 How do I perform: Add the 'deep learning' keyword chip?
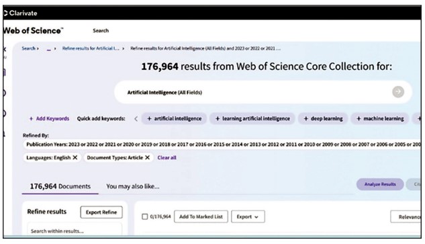pyautogui.click(x=323, y=118)
